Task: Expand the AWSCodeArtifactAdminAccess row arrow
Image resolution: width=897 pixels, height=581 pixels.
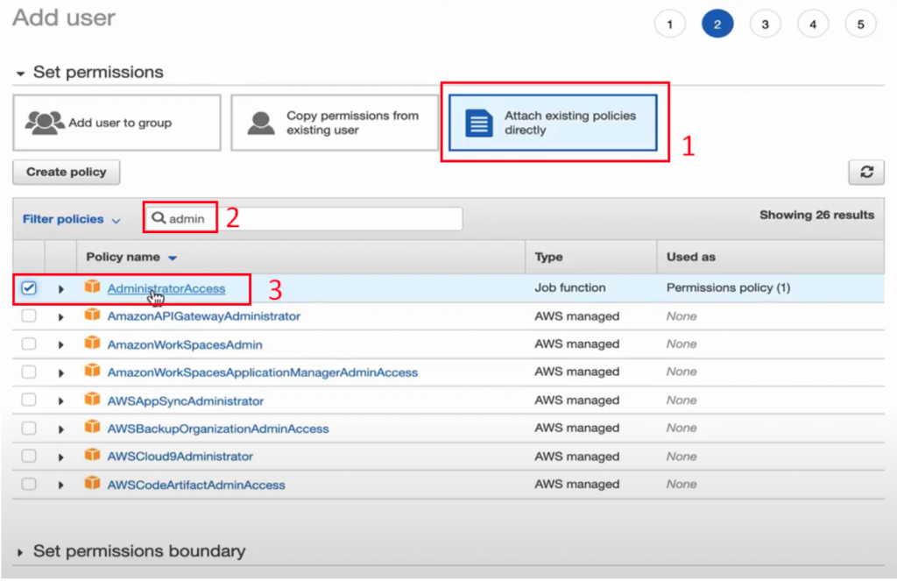Action: (60, 485)
